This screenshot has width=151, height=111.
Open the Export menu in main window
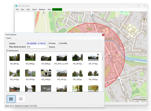(34, 9)
